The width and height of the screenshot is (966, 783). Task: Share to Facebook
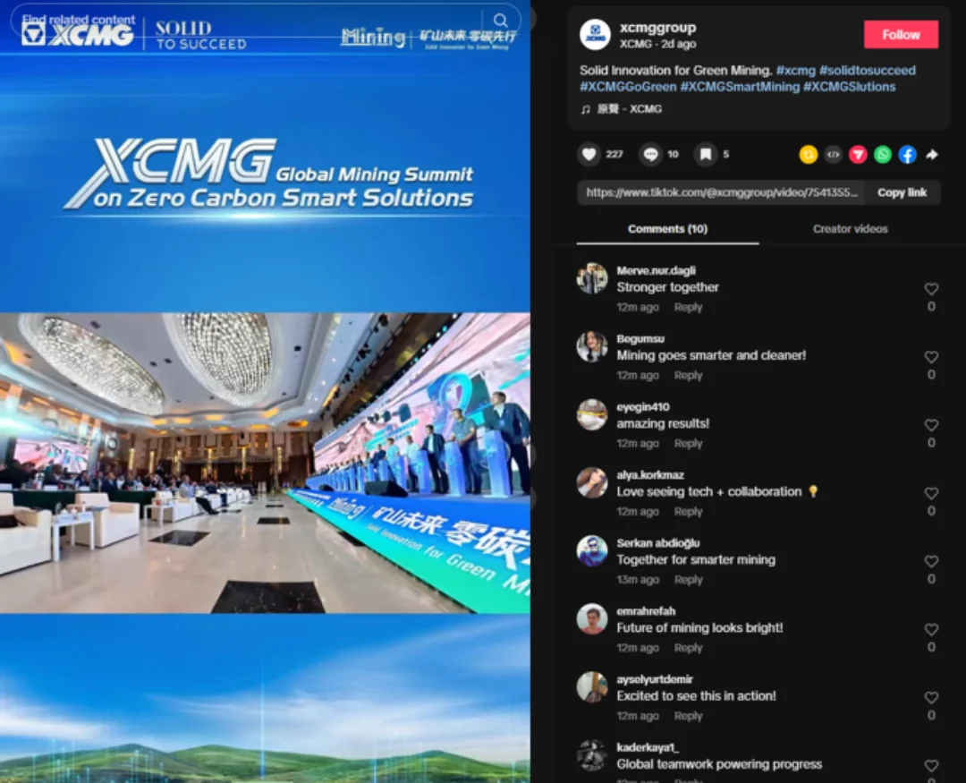pos(907,154)
